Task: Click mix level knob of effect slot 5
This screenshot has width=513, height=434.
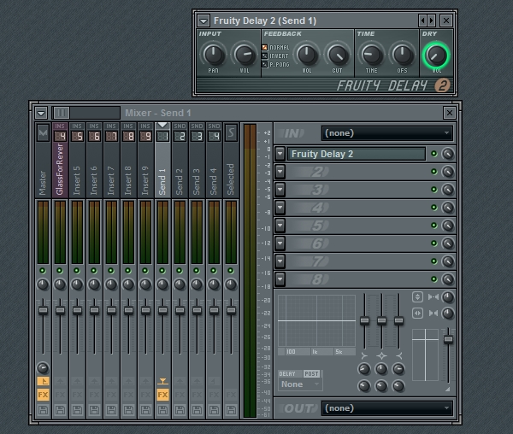Action: coord(448,226)
